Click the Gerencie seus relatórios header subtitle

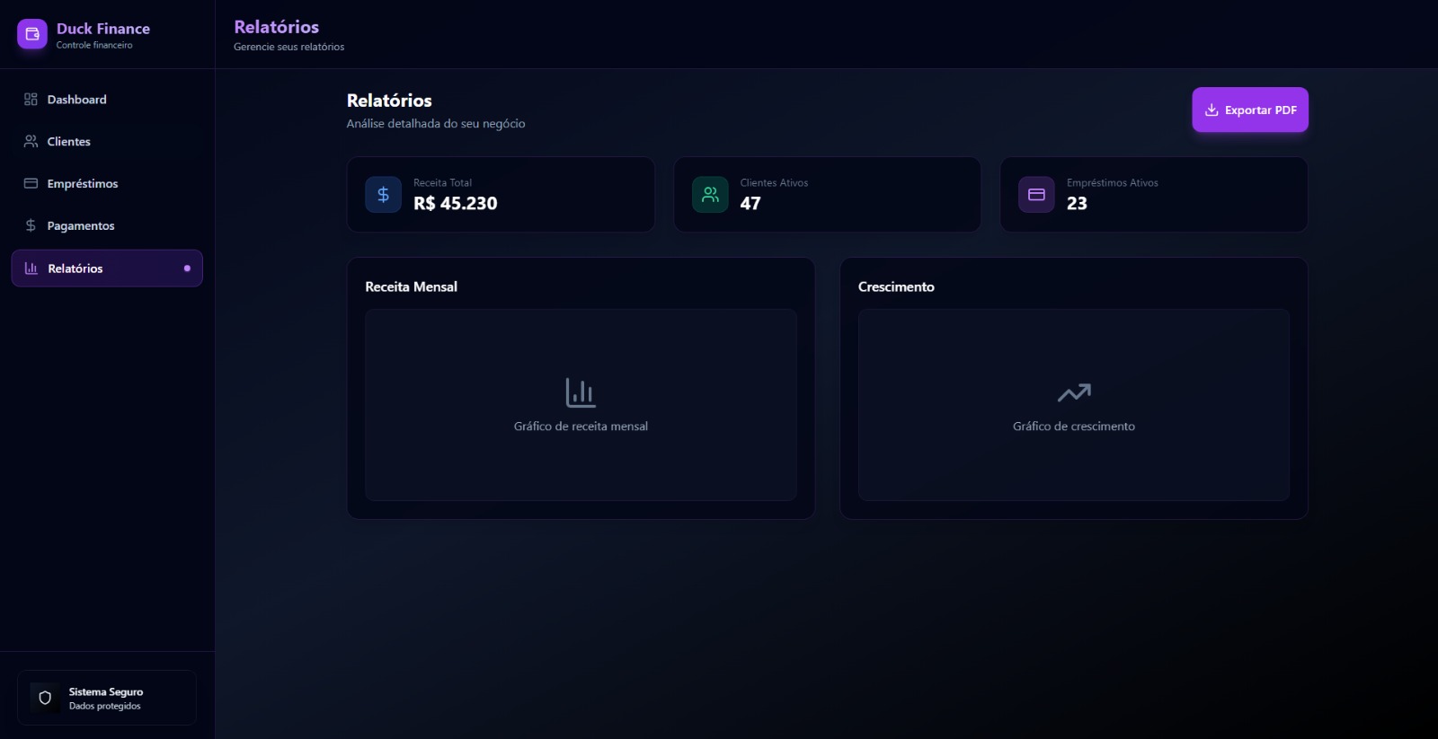(289, 47)
